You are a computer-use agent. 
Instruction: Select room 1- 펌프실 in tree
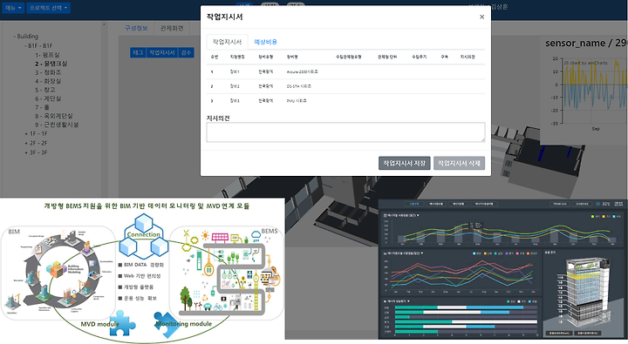coord(47,55)
